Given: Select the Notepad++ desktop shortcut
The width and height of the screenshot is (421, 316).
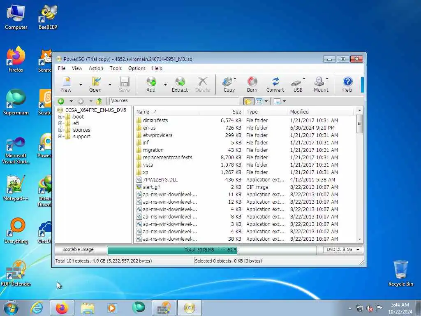Looking at the screenshot, I should click(x=16, y=188).
